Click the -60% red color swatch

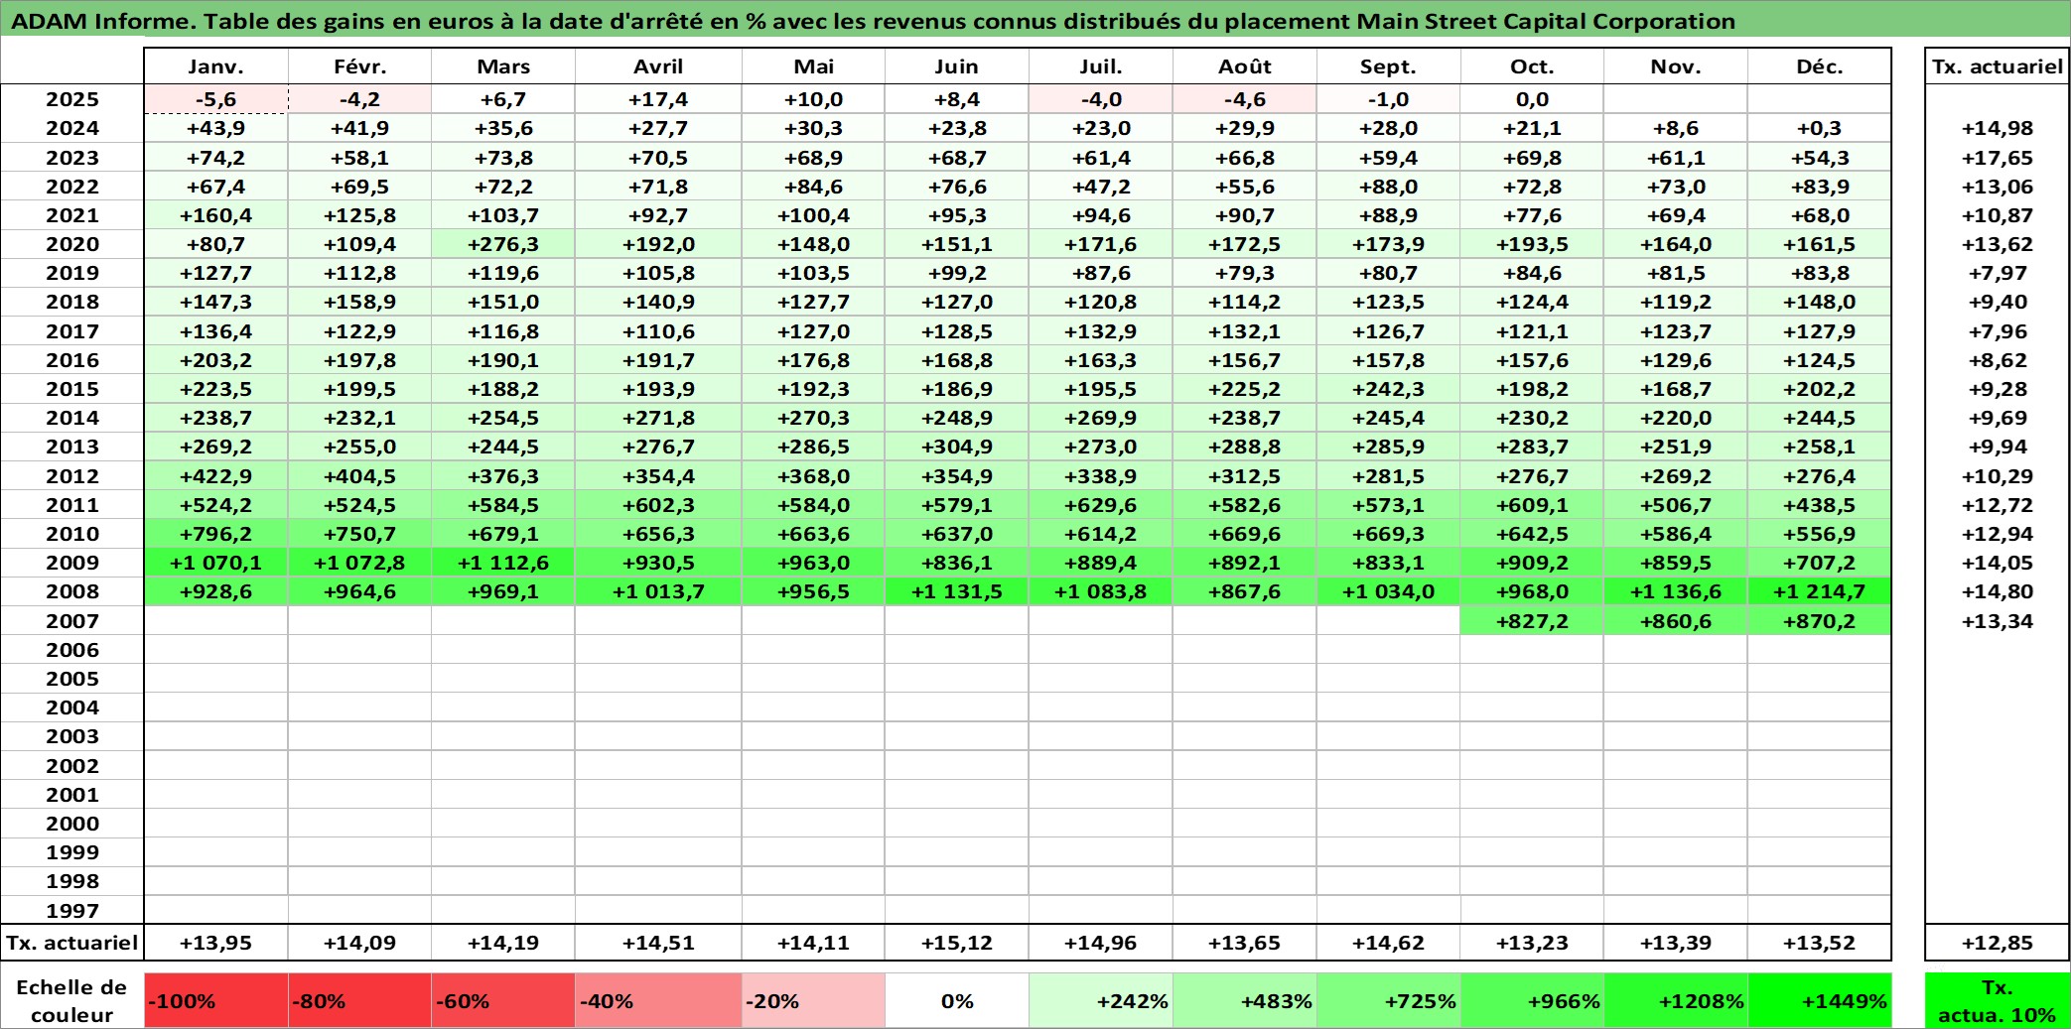coord(503,1000)
